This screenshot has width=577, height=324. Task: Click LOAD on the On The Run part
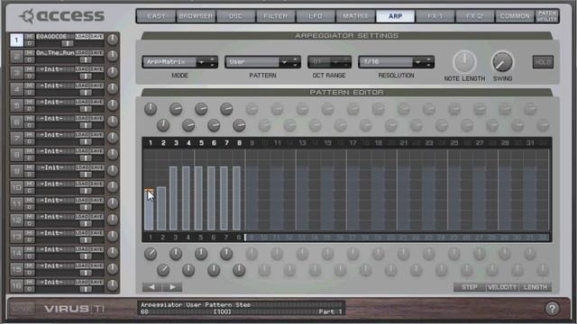pos(82,53)
